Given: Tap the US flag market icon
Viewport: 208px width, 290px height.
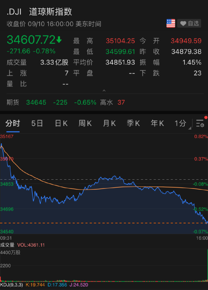Looking at the screenshot, I should pos(171,23).
